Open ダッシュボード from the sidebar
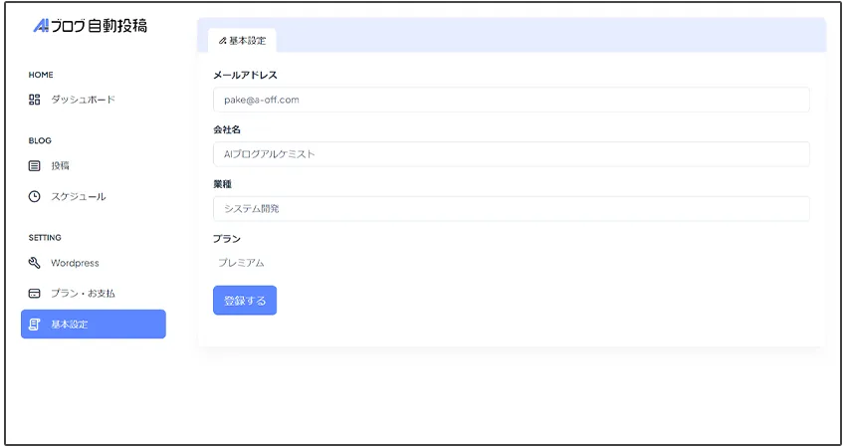This screenshot has width=846, height=448. (x=83, y=100)
